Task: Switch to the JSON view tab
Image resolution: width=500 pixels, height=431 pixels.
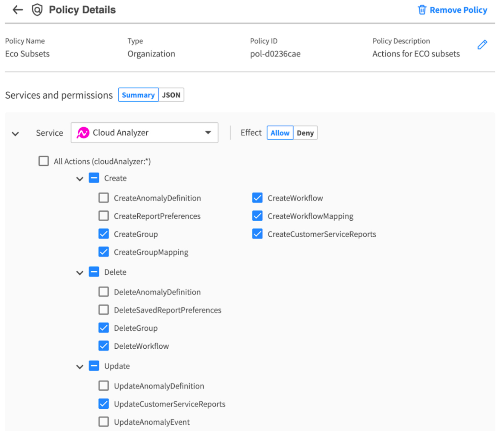Action: [x=171, y=95]
